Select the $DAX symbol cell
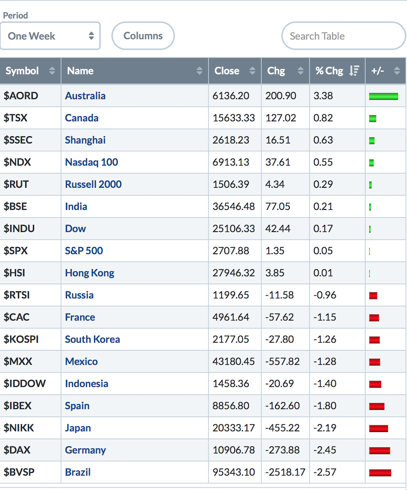 [17, 450]
